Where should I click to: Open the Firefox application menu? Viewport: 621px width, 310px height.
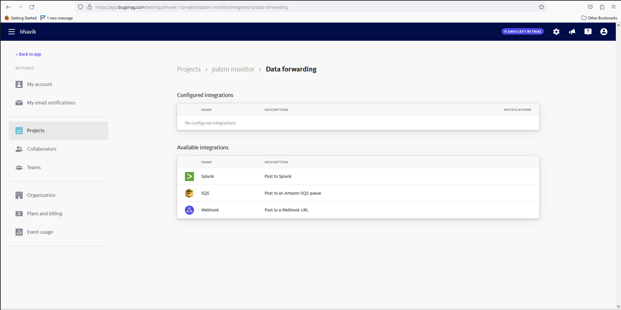614,7
